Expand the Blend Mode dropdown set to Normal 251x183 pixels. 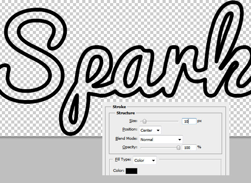tap(161, 139)
